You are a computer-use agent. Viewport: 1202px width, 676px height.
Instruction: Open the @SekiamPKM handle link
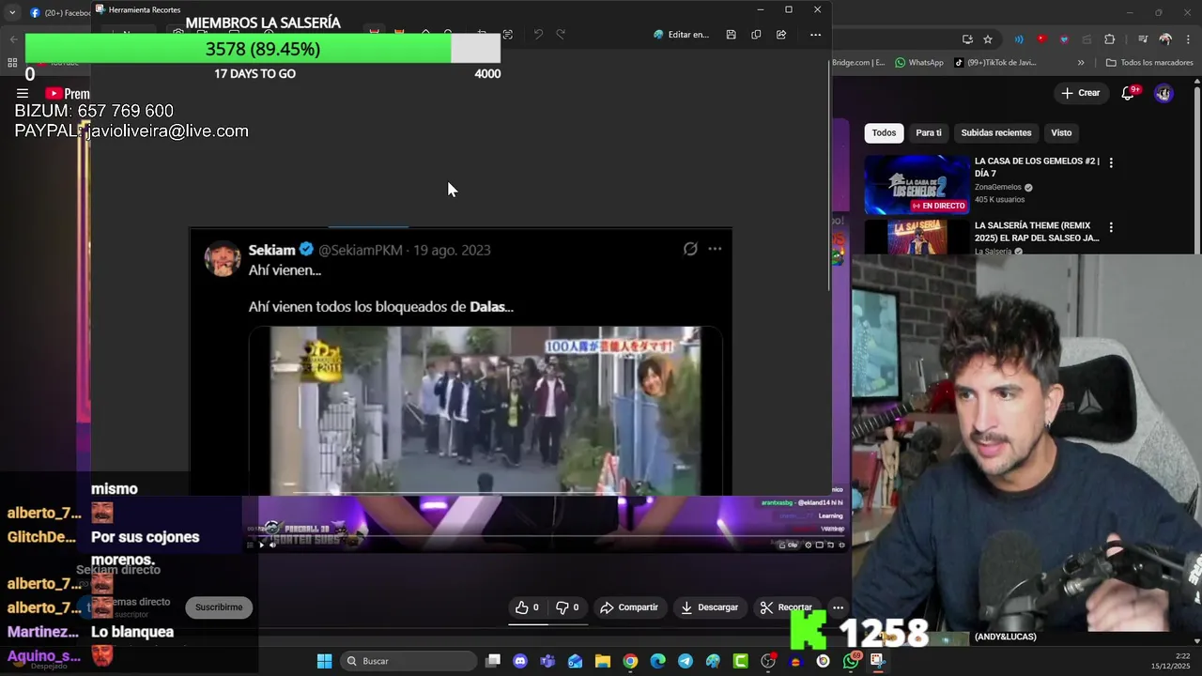point(361,250)
